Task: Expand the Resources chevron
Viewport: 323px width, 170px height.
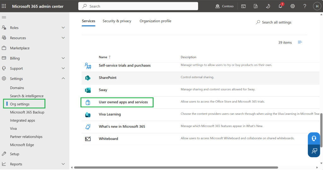Action: 63,38
